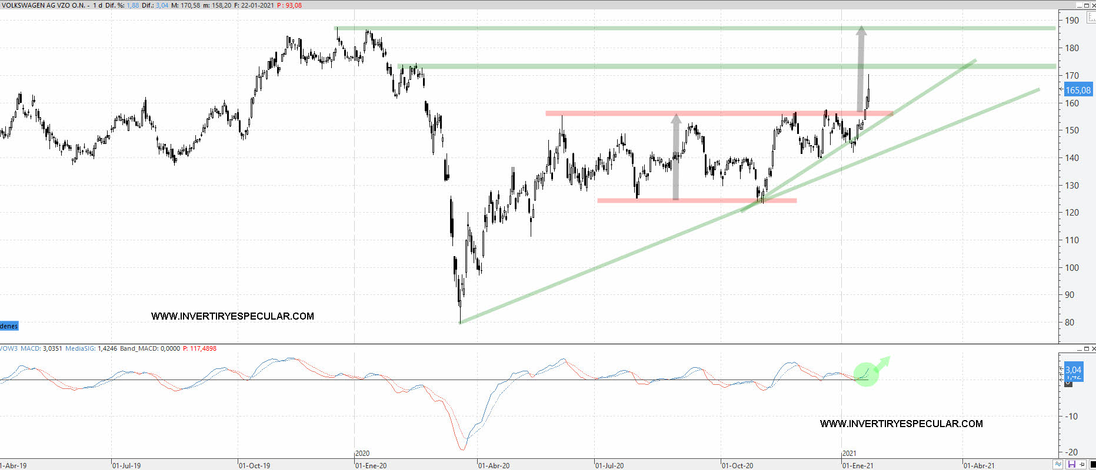Click the 3,04 MACD value label
The width and height of the screenshot is (1096, 470).
1074,370
